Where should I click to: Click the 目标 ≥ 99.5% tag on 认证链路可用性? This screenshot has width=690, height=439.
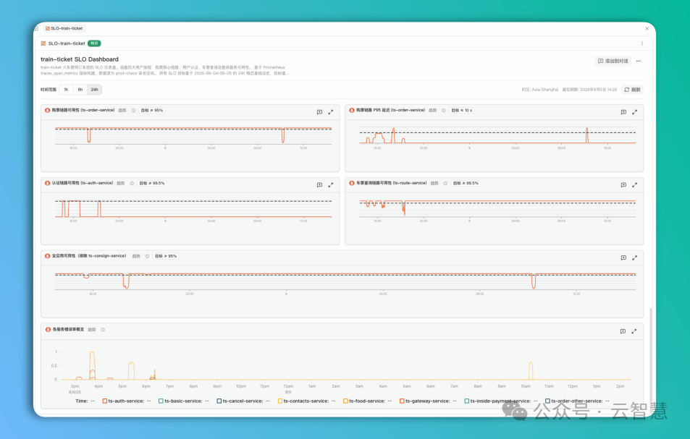[x=152, y=183]
